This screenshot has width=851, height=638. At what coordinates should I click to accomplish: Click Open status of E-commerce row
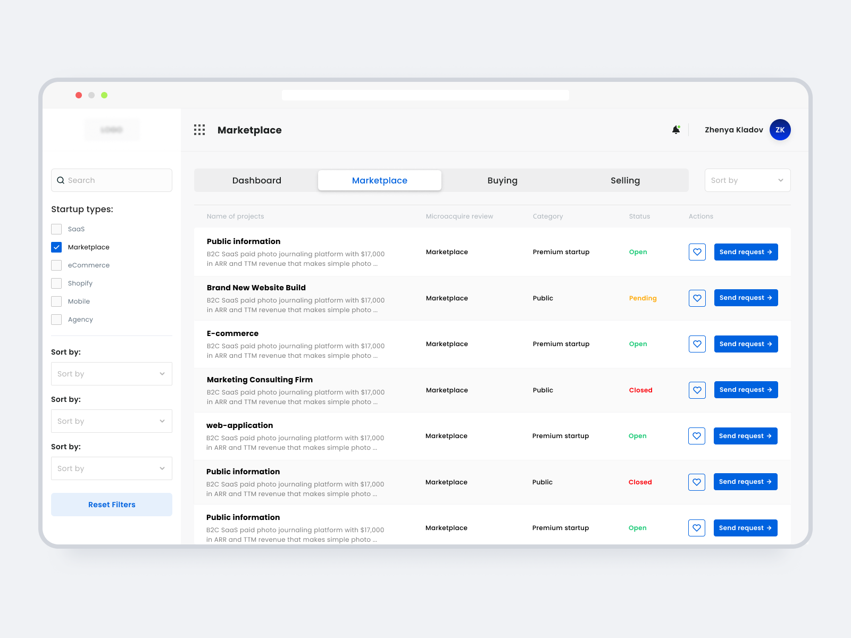(x=638, y=344)
